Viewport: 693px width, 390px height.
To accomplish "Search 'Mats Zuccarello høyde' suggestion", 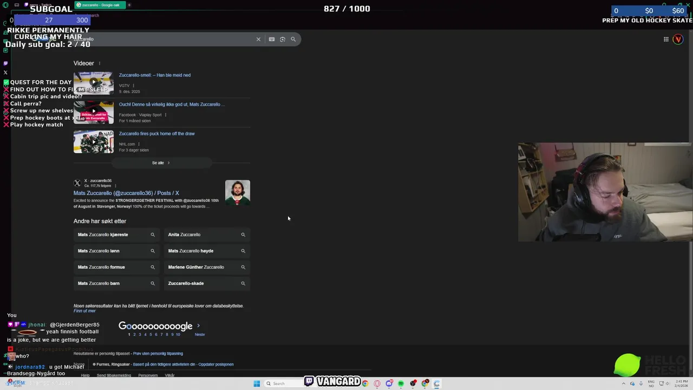I will pos(207,251).
